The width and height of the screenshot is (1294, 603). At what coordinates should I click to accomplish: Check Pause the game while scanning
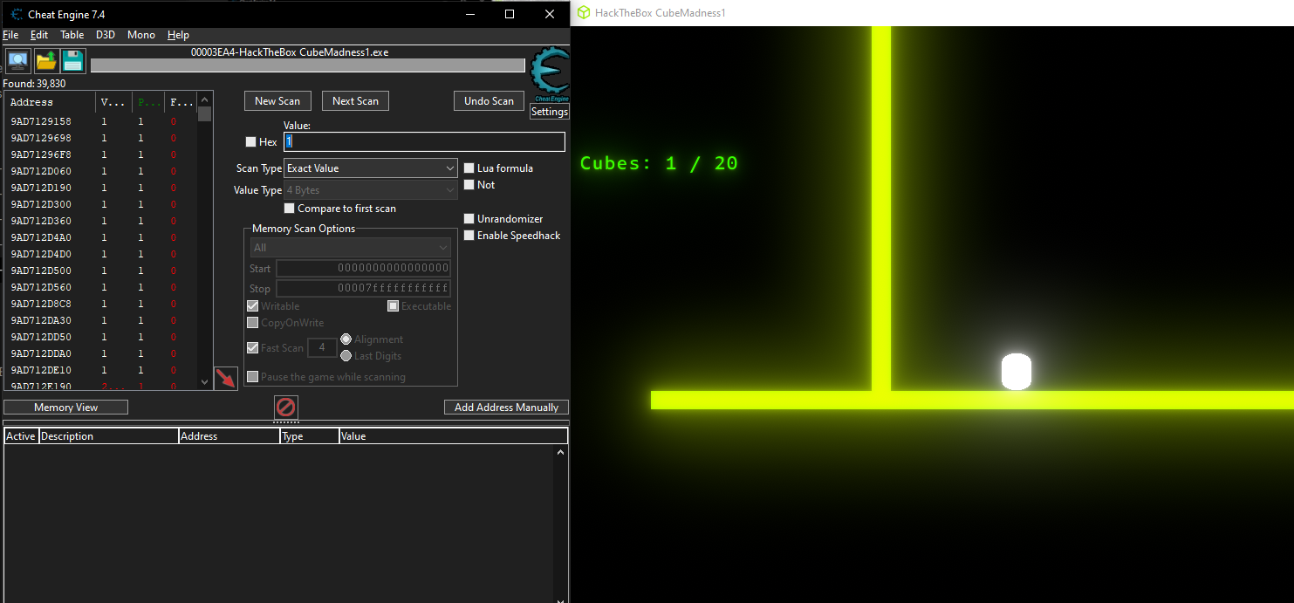click(x=252, y=377)
